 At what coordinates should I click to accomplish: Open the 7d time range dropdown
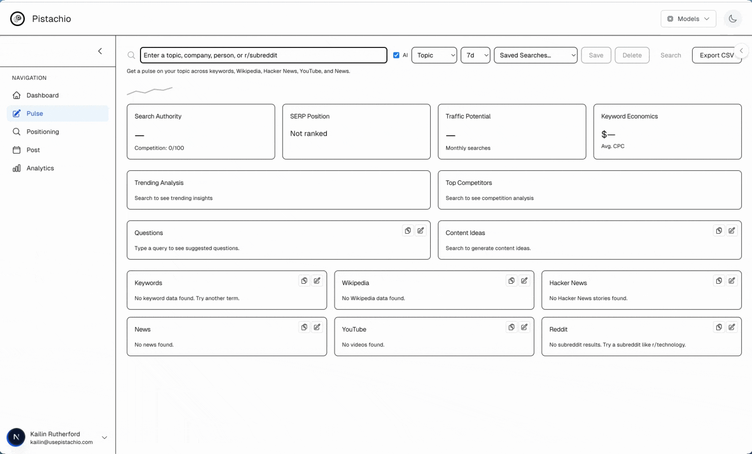[475, 55]
